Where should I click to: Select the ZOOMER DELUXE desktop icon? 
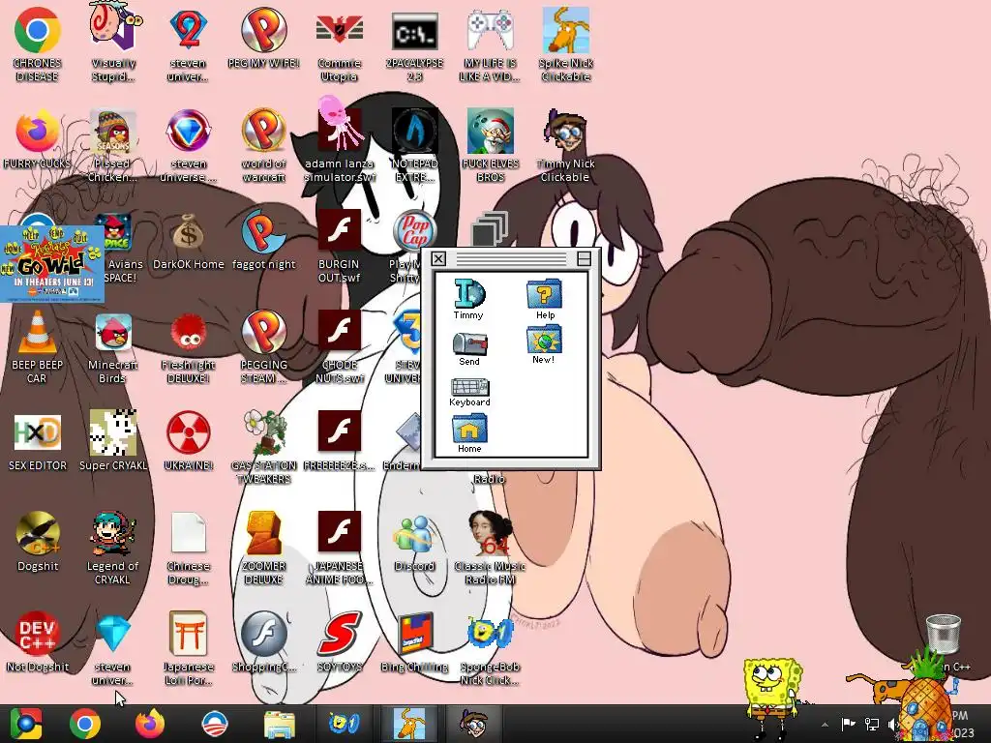(x=263, y=548)
